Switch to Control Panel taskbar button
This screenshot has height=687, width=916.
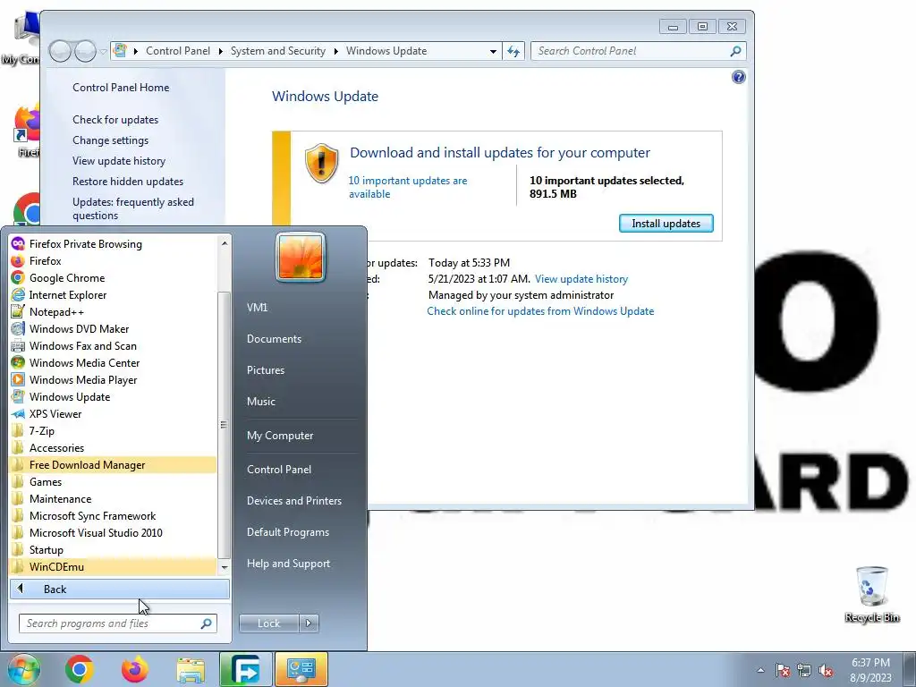(301, 669)
